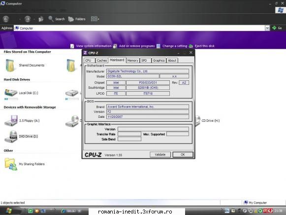Click the help question-mark tray icon
Viewport: 286px width, 215px height.
click(x=233, y=211)
